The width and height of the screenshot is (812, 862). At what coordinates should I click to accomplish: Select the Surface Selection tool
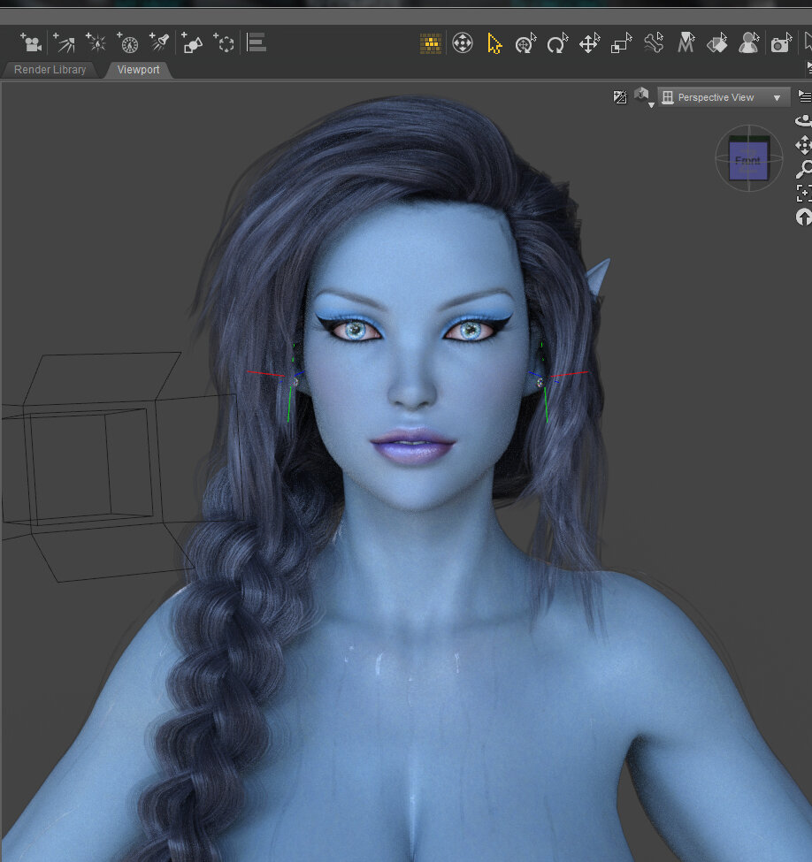pyautogui.click(x=717, y=43)
